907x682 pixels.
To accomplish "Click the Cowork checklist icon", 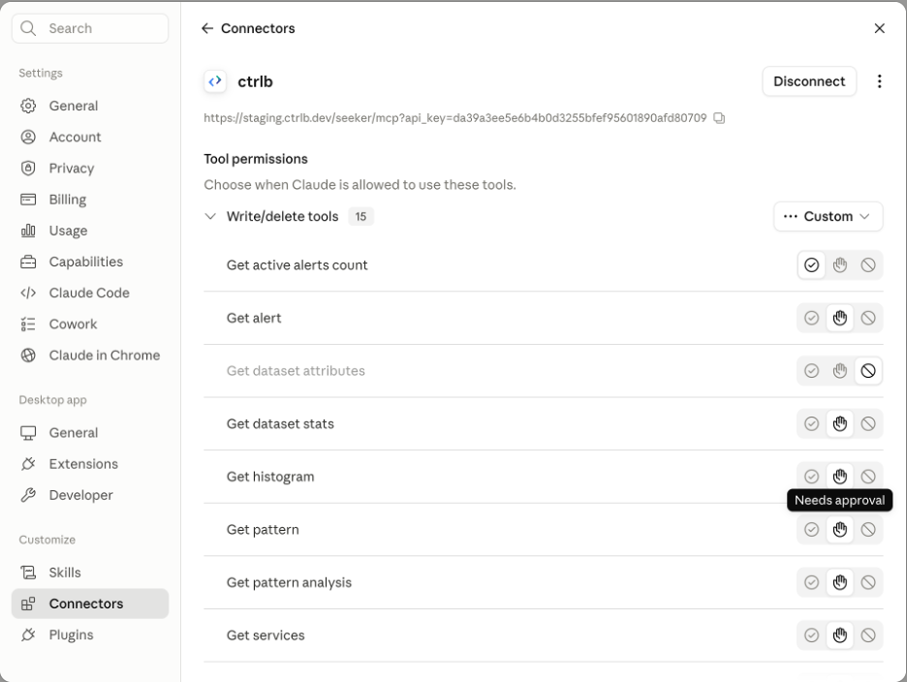I will coord(28,325).
